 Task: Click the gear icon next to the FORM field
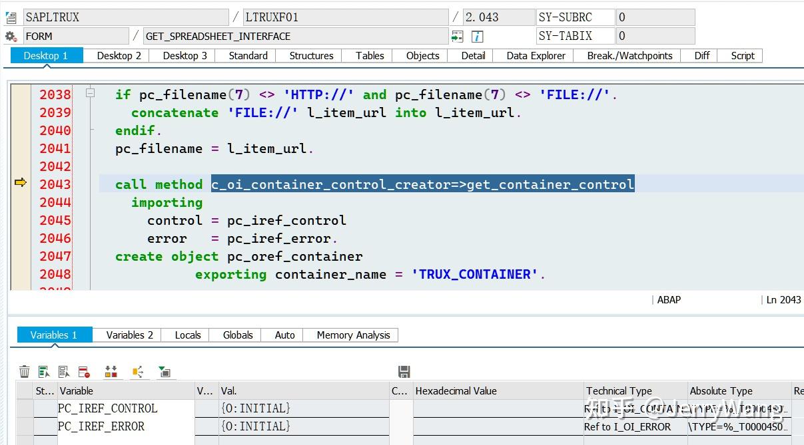pos(11,36)
